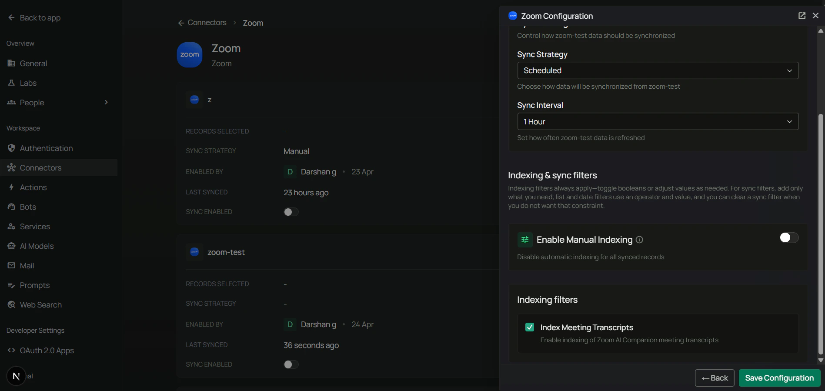Open the Actions page
The width and height of the screenshot is (825, 391).
(x=59, y=187)
